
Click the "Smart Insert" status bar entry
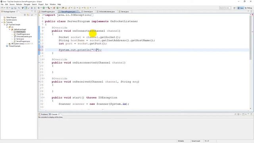pos(196,141)
